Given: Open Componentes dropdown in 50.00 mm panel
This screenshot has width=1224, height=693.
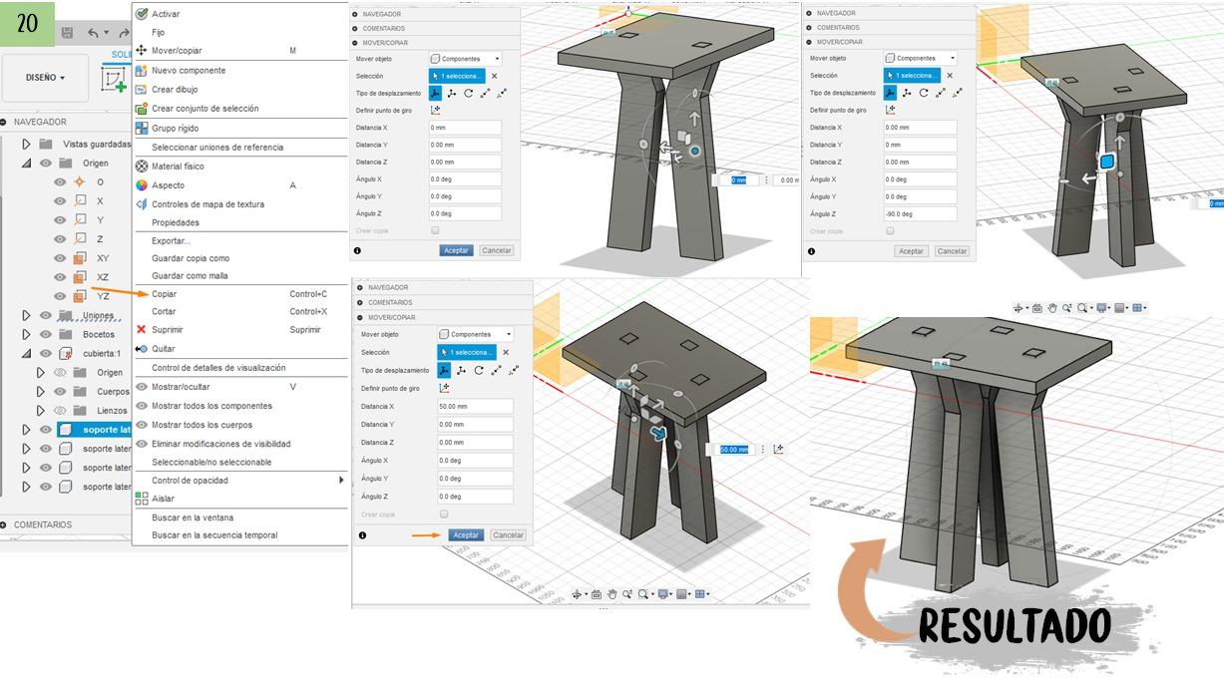Looking at the screenshot, I should 474,334.
